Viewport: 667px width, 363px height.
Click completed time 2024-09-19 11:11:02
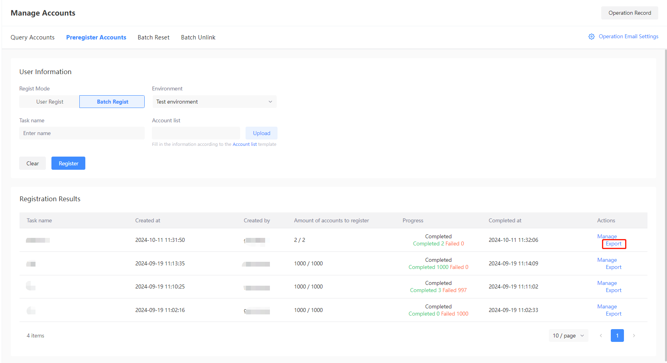(x=513, y=286)
